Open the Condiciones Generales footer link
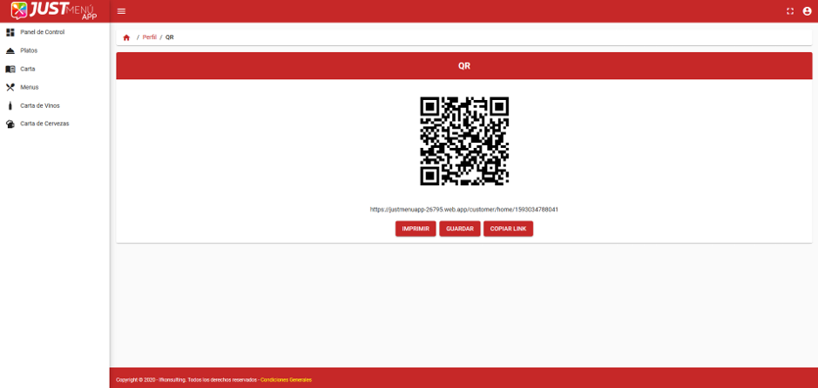 coord(286,380)
